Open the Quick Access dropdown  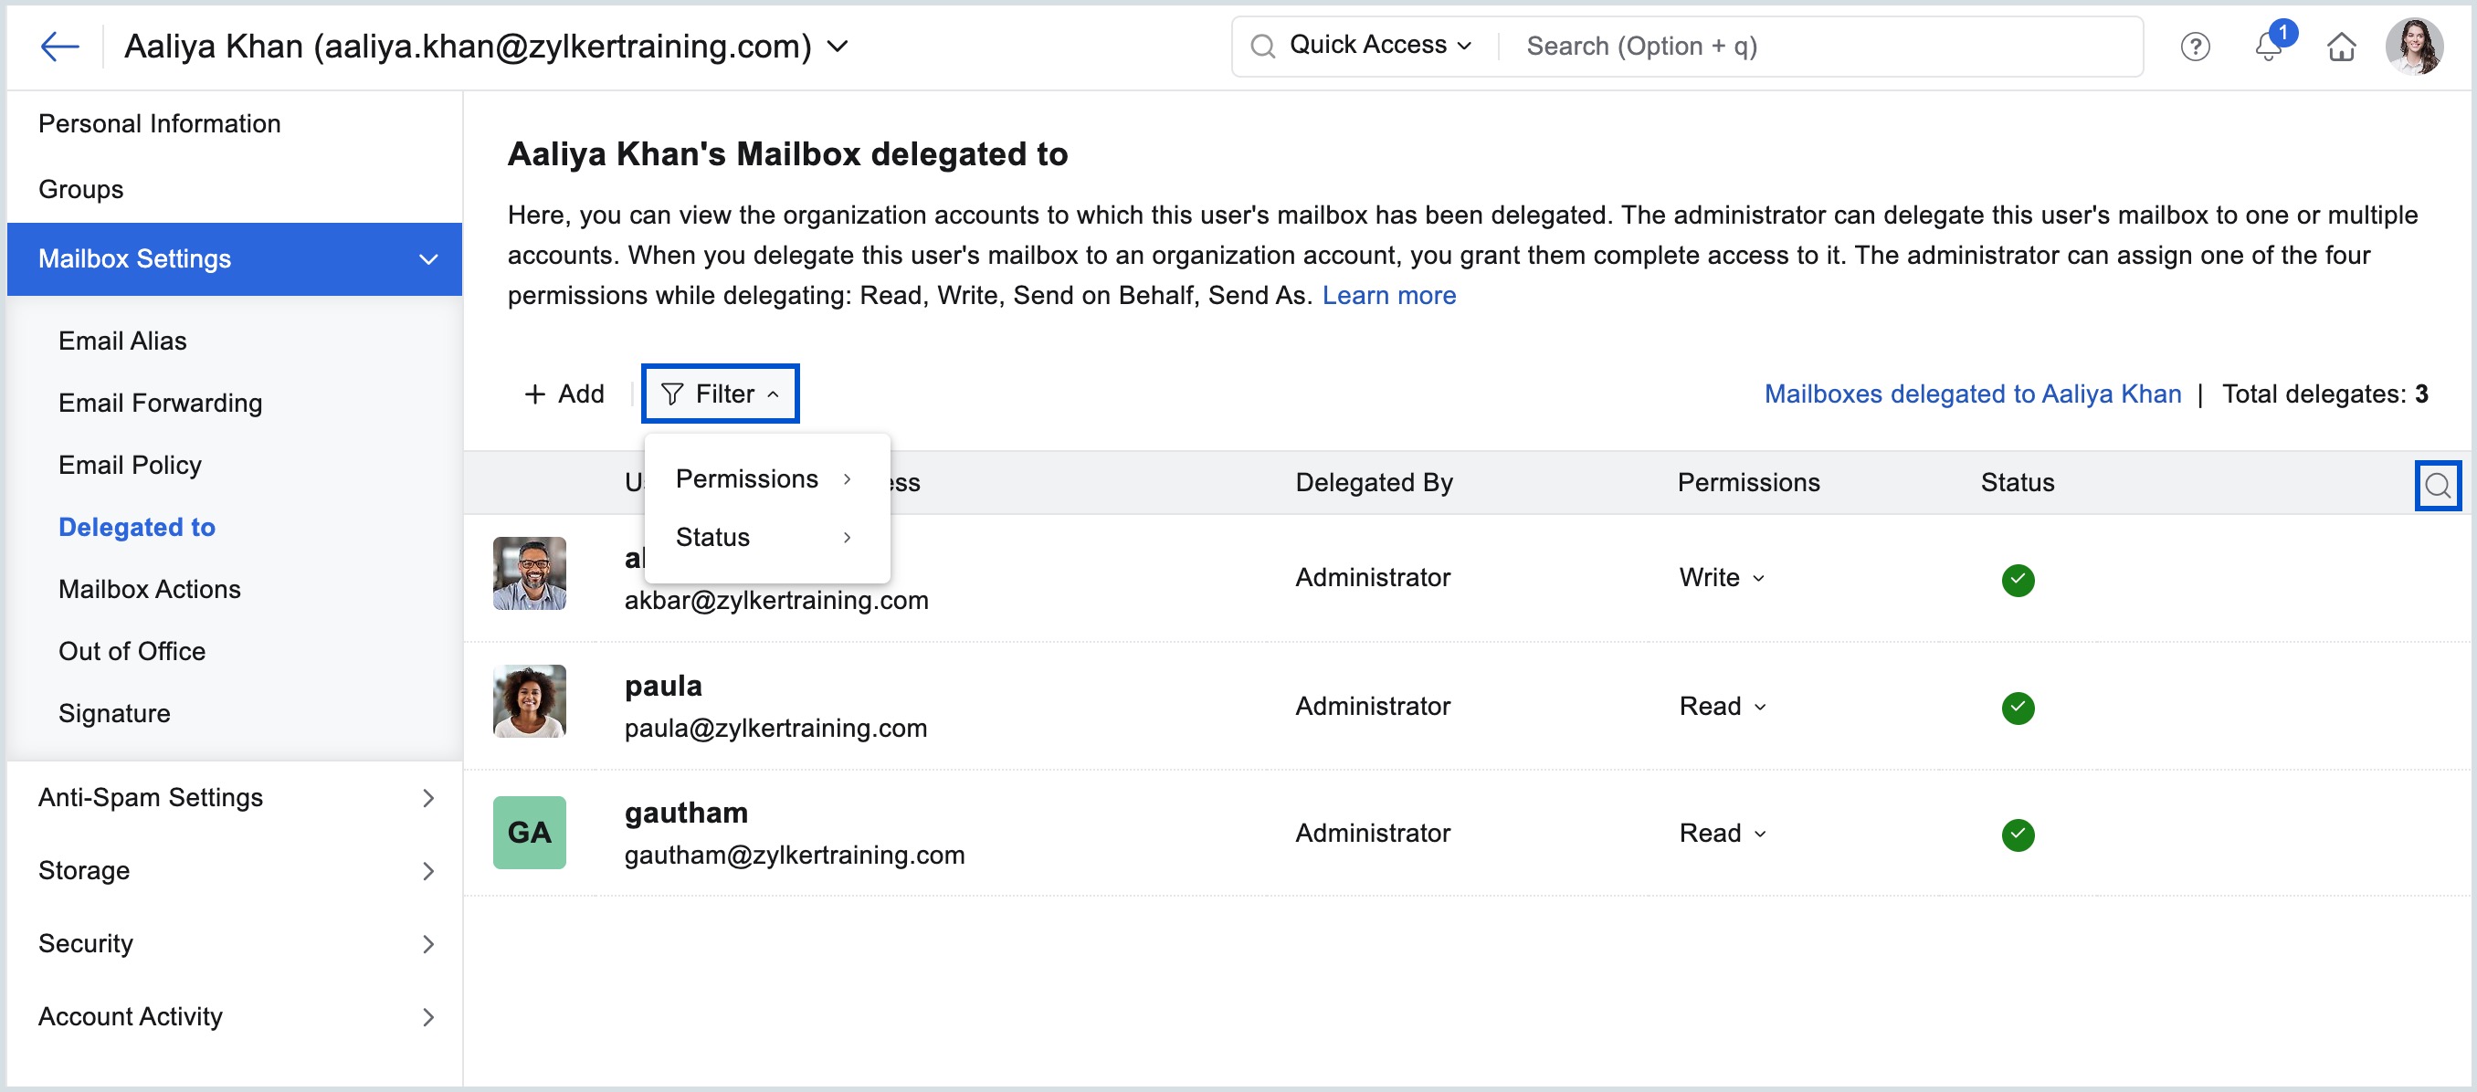pyautogui.click(x=1379, y=45)
